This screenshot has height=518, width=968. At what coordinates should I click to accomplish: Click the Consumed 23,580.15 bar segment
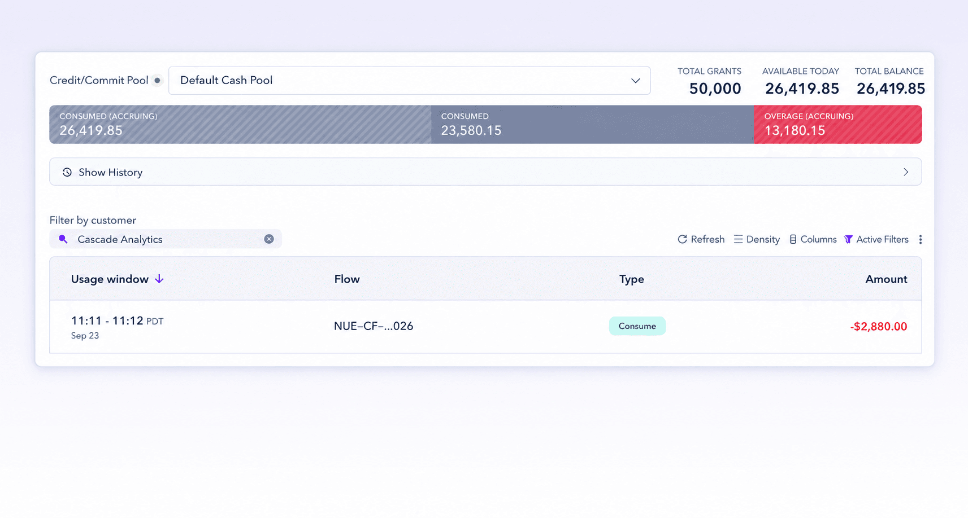pyautogui.click(x=592, y=125)
